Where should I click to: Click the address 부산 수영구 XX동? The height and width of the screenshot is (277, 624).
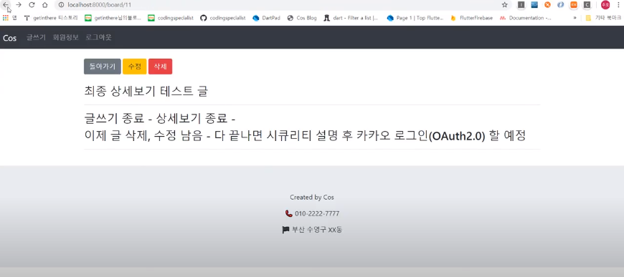tap(317, 230)
